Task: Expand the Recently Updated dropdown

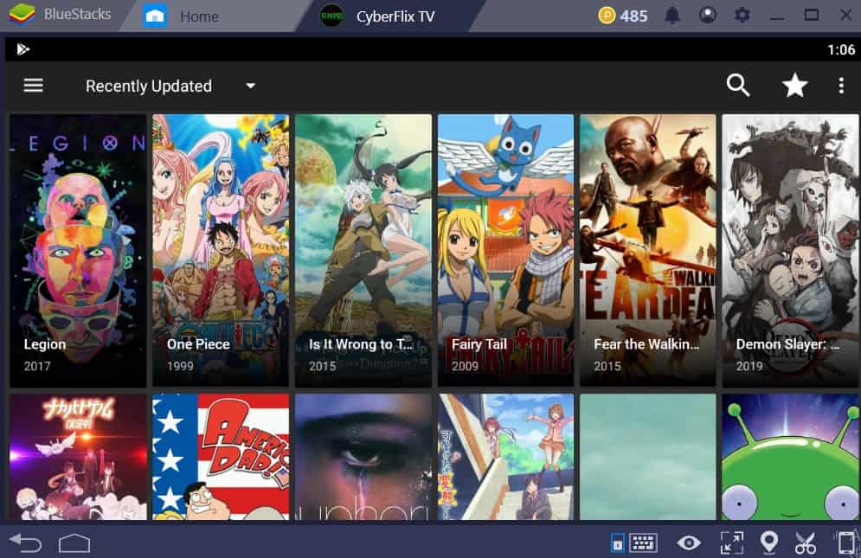Action: click(250, 86)
